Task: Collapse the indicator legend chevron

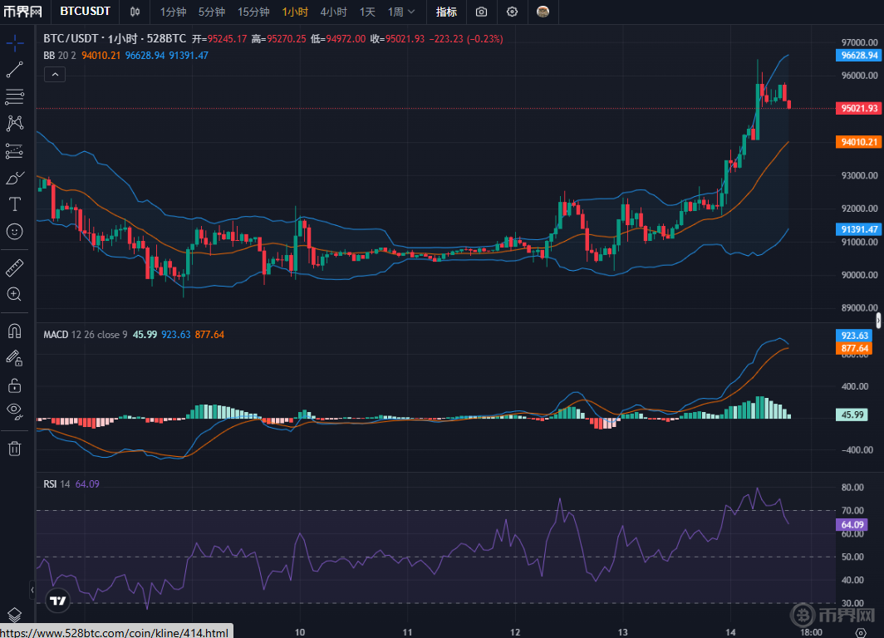Action: coord(54,75)
